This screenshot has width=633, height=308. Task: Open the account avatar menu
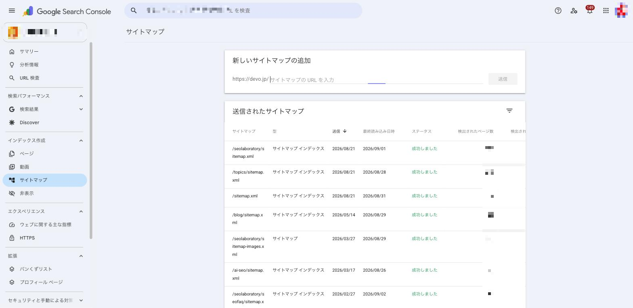coord(621,10)
